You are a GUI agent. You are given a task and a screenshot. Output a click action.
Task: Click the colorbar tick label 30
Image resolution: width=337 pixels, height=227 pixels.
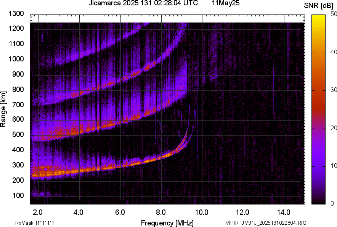(x=334, y=90)
